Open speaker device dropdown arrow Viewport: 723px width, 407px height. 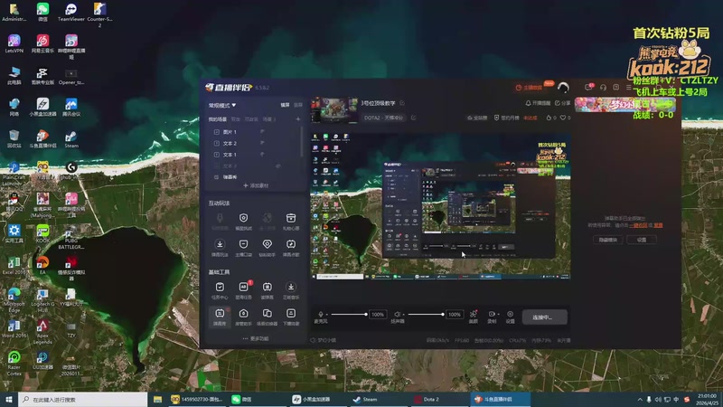click(403, 315)
